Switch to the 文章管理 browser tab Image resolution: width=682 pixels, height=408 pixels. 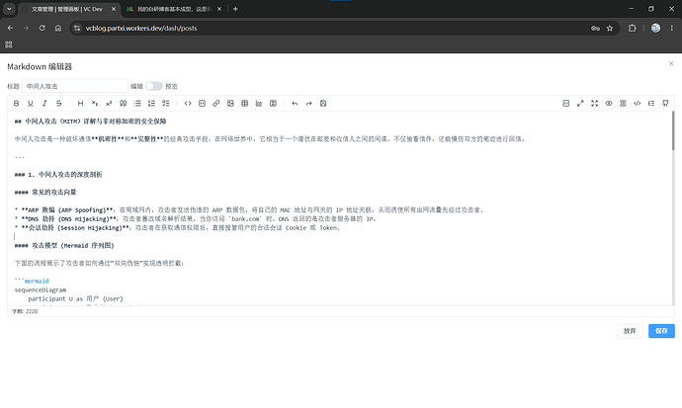click(x=67, y=9)
